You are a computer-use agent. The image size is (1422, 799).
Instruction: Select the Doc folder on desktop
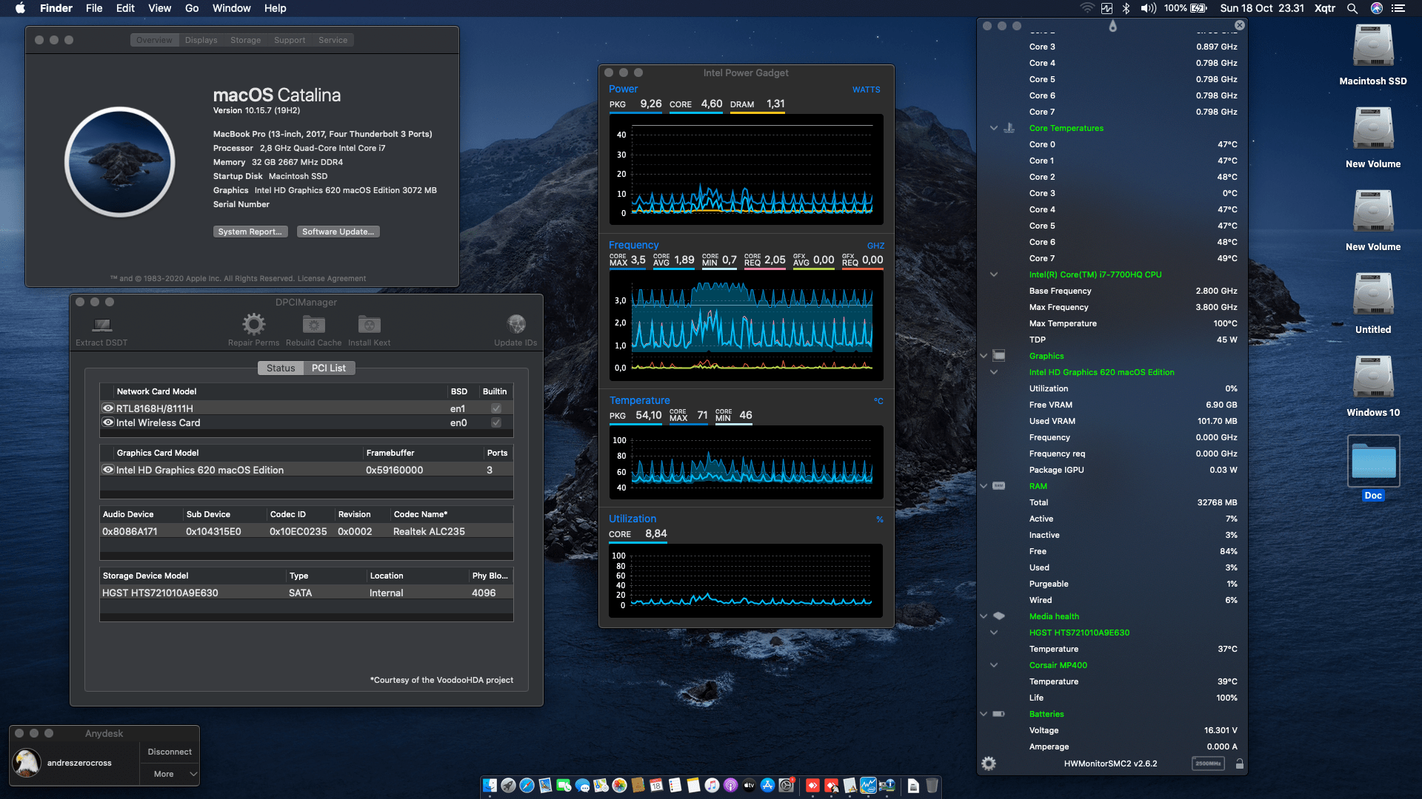[1373, 462]
